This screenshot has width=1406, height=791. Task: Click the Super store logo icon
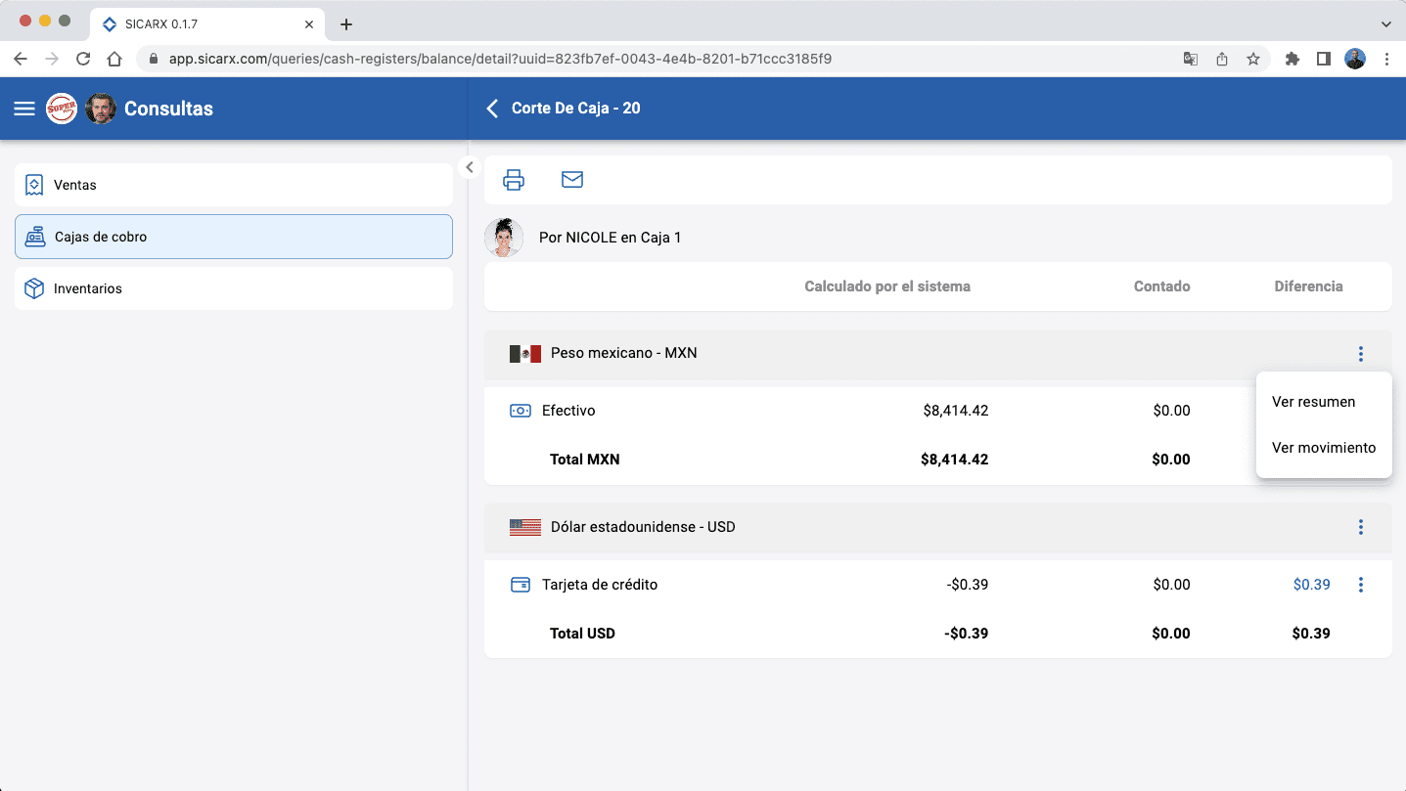click(62, 109)
